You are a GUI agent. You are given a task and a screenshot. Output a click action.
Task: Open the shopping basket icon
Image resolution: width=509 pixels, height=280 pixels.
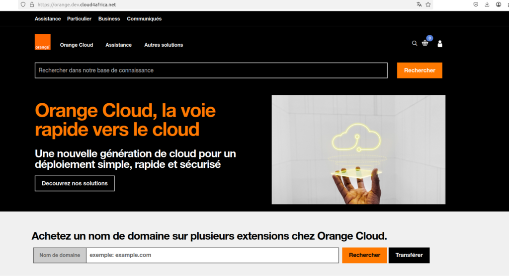point(425,43)
